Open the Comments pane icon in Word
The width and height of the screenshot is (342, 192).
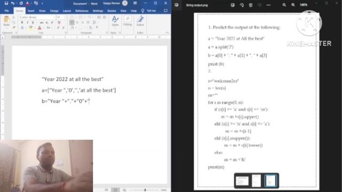pyautogui.click(x=166, y=11)
